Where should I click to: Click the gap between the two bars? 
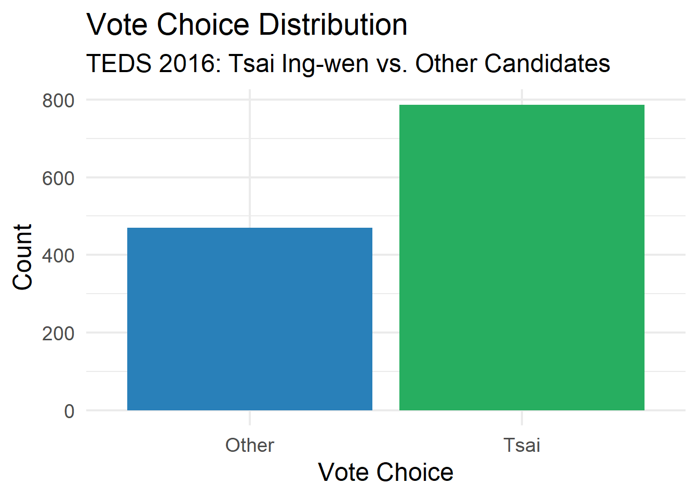pyautogui.click(x=386, y=311)
